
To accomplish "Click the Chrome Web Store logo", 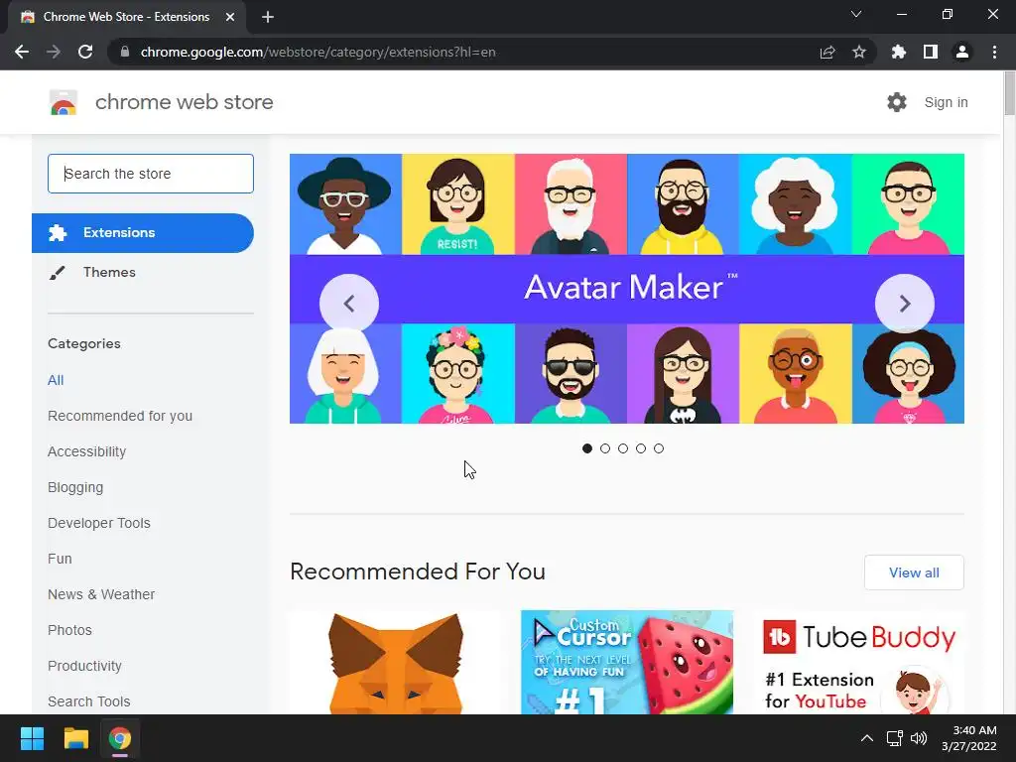I will [63, 102].
